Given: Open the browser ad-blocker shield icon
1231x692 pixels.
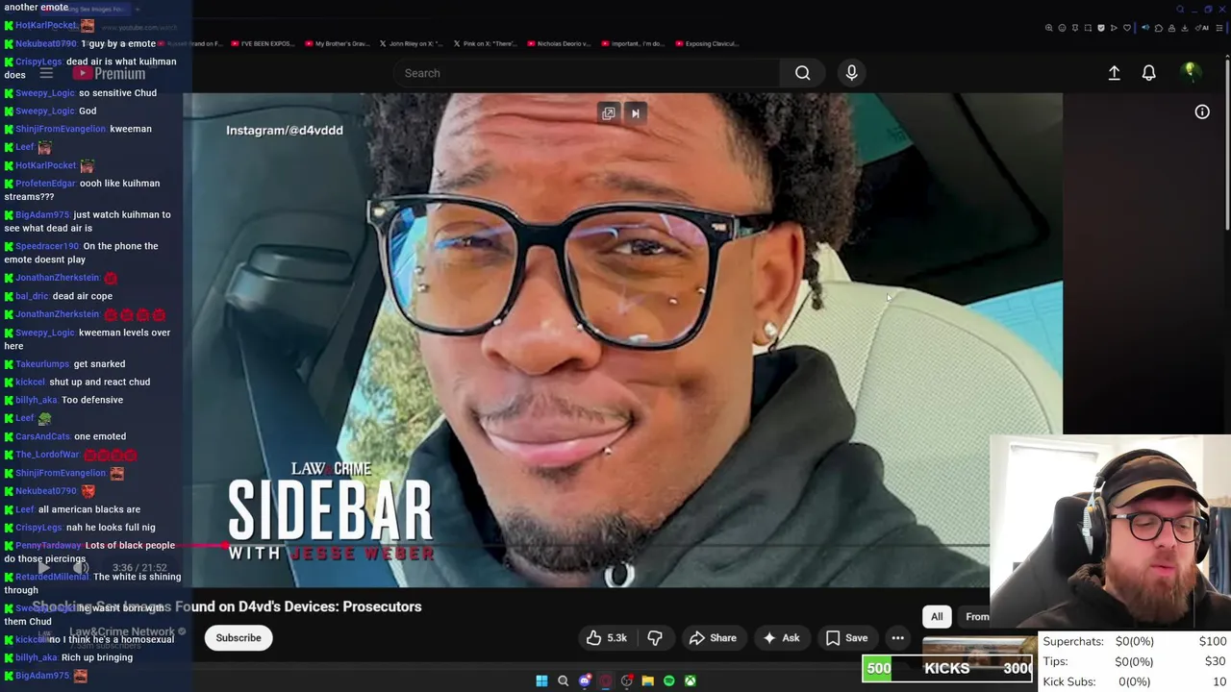Looking at the screenshot, I should [x=1101, y=28].
